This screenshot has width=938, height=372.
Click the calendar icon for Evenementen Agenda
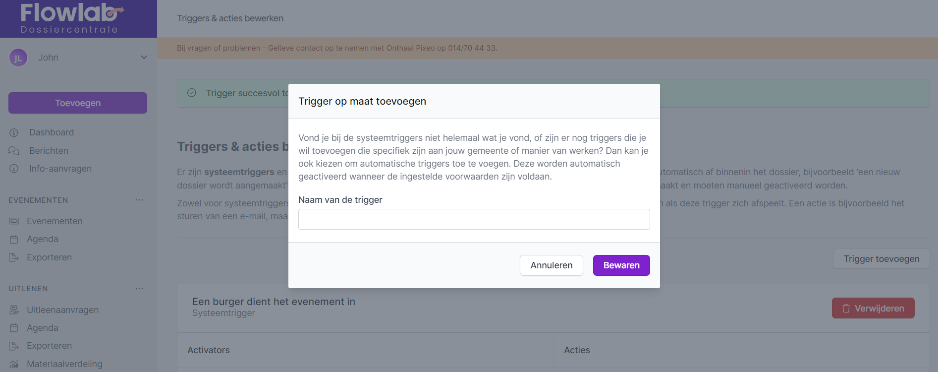click(14, 240)
